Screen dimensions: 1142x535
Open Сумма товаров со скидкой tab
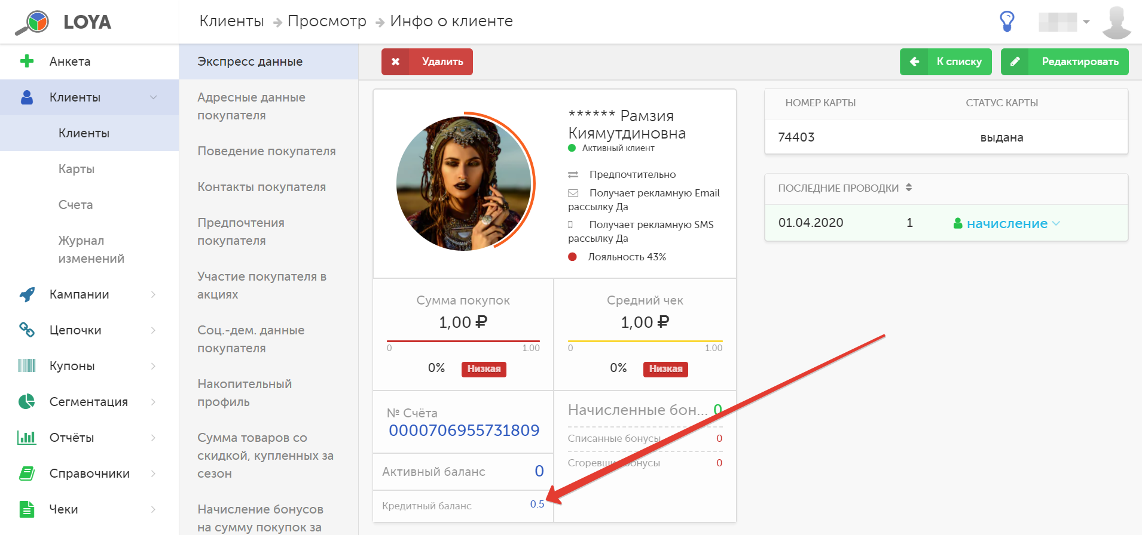pos(269,456)
